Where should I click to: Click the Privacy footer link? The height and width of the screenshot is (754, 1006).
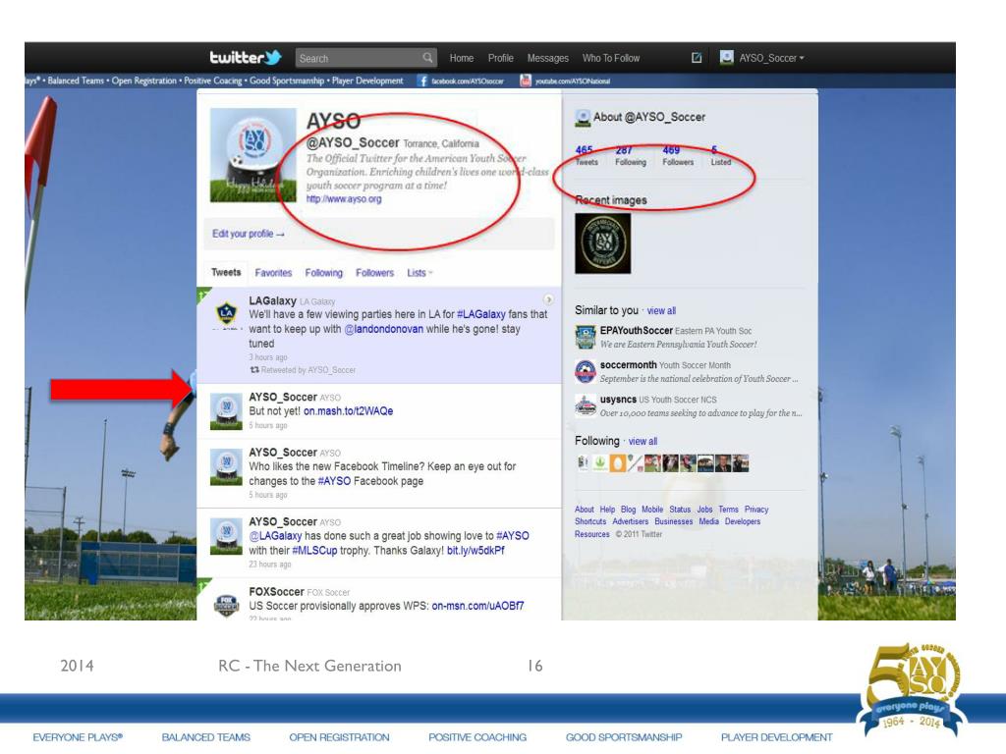756,510
